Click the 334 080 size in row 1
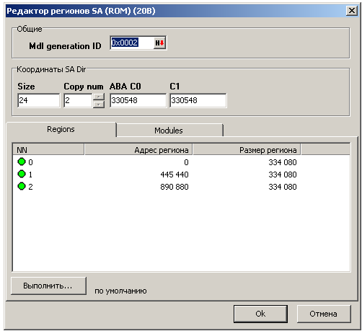362x331 pixels. click(283, 175)
